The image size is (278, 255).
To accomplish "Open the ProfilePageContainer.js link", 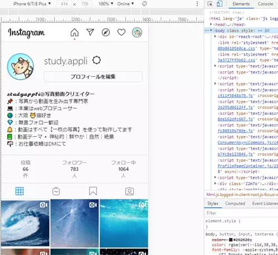I will click(x=247, y=166).
